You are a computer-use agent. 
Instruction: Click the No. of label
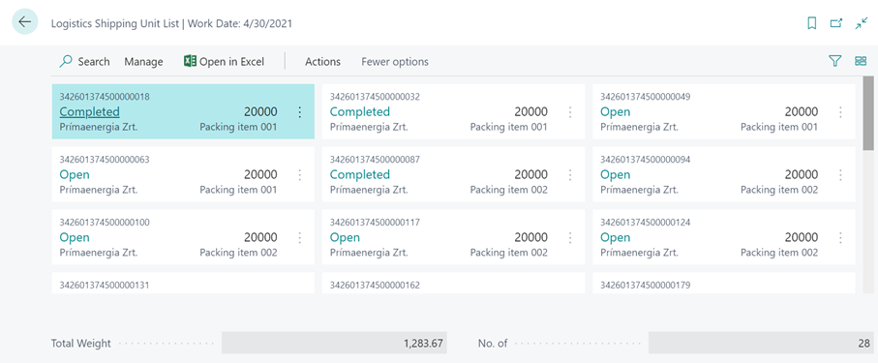[x=493, y=343]
